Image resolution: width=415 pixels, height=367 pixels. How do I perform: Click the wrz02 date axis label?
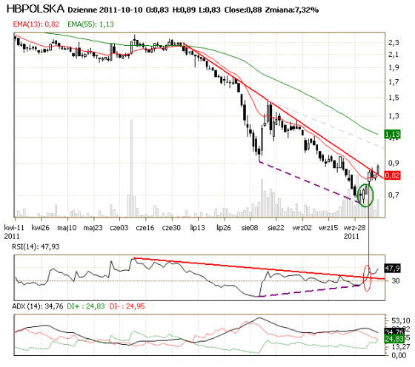click(302, 228)
